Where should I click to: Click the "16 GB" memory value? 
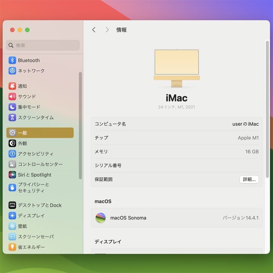[252, 152]
